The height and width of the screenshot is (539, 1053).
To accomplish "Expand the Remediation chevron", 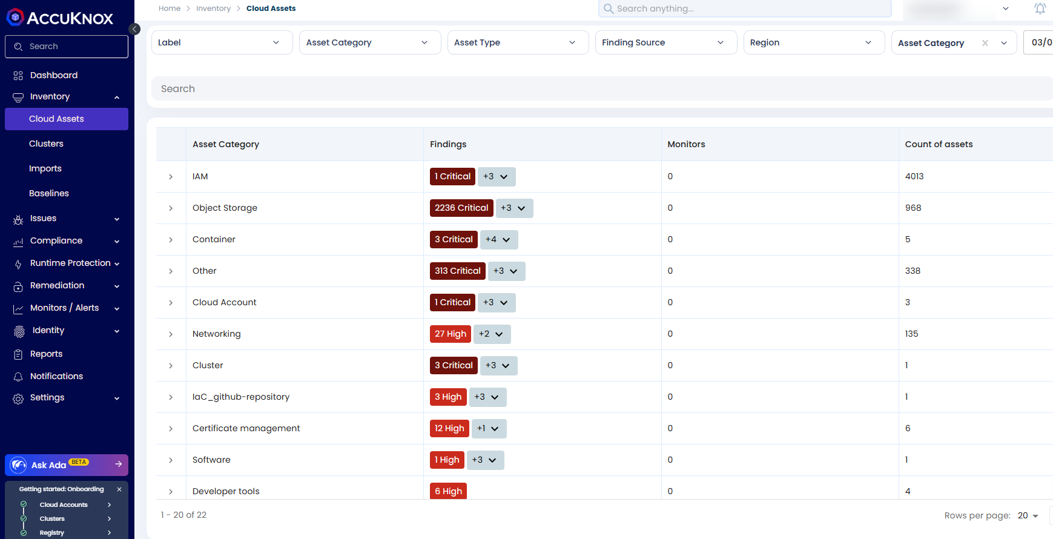I will tap(117, 286).
